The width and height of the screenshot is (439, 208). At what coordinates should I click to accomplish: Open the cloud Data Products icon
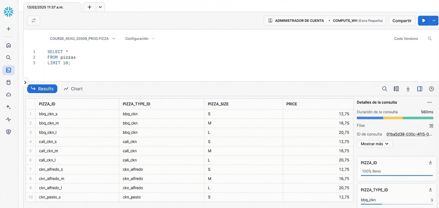(9, 95)
